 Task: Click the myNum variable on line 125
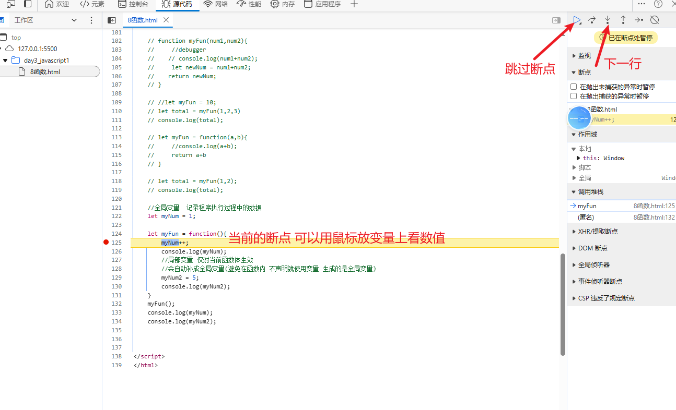pyautogui.click(x=170, y=243)
